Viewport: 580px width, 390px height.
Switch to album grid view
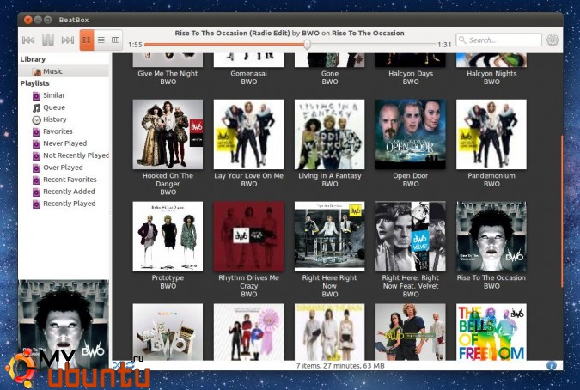click(87, 40)
